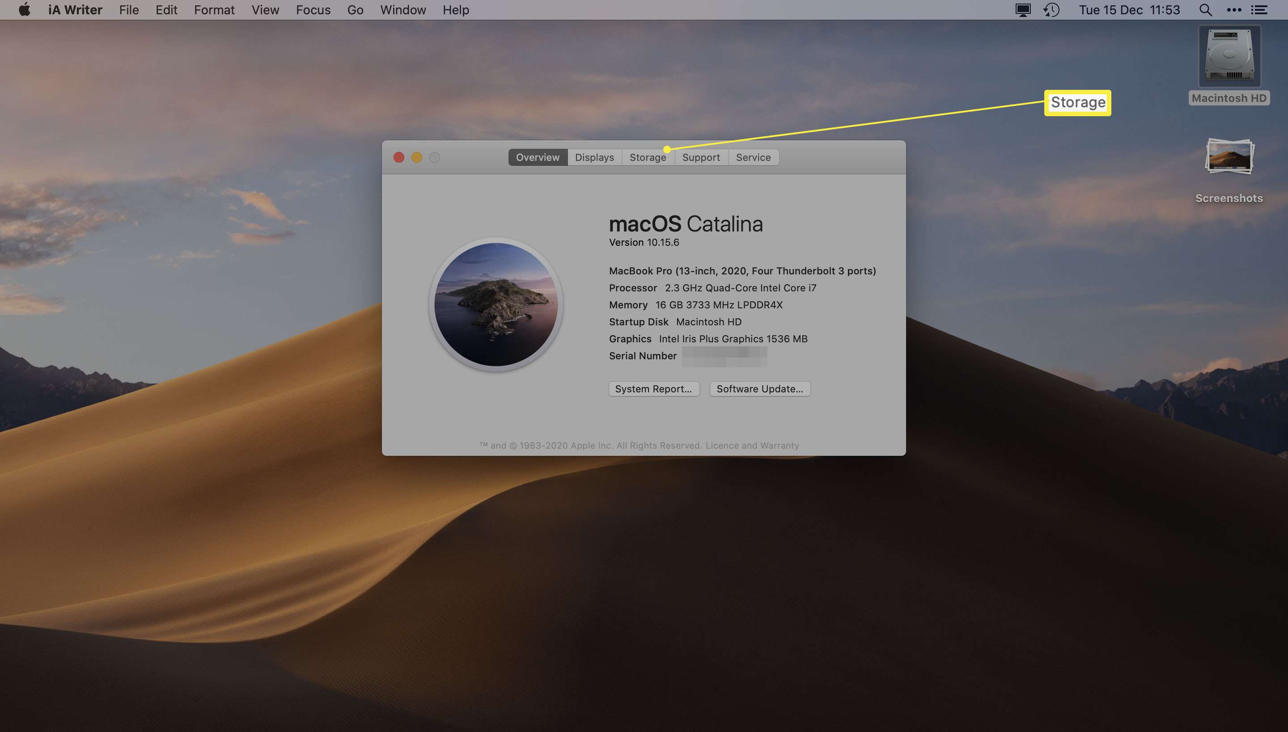This screenshot has height=732, width=1288.
Task: Switch to the Service tab
Action: pyautogui.click(x=753, y=157)
